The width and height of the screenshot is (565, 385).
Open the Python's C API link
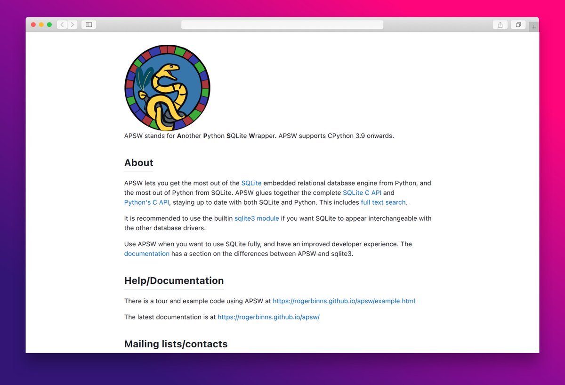pos(146,202)
